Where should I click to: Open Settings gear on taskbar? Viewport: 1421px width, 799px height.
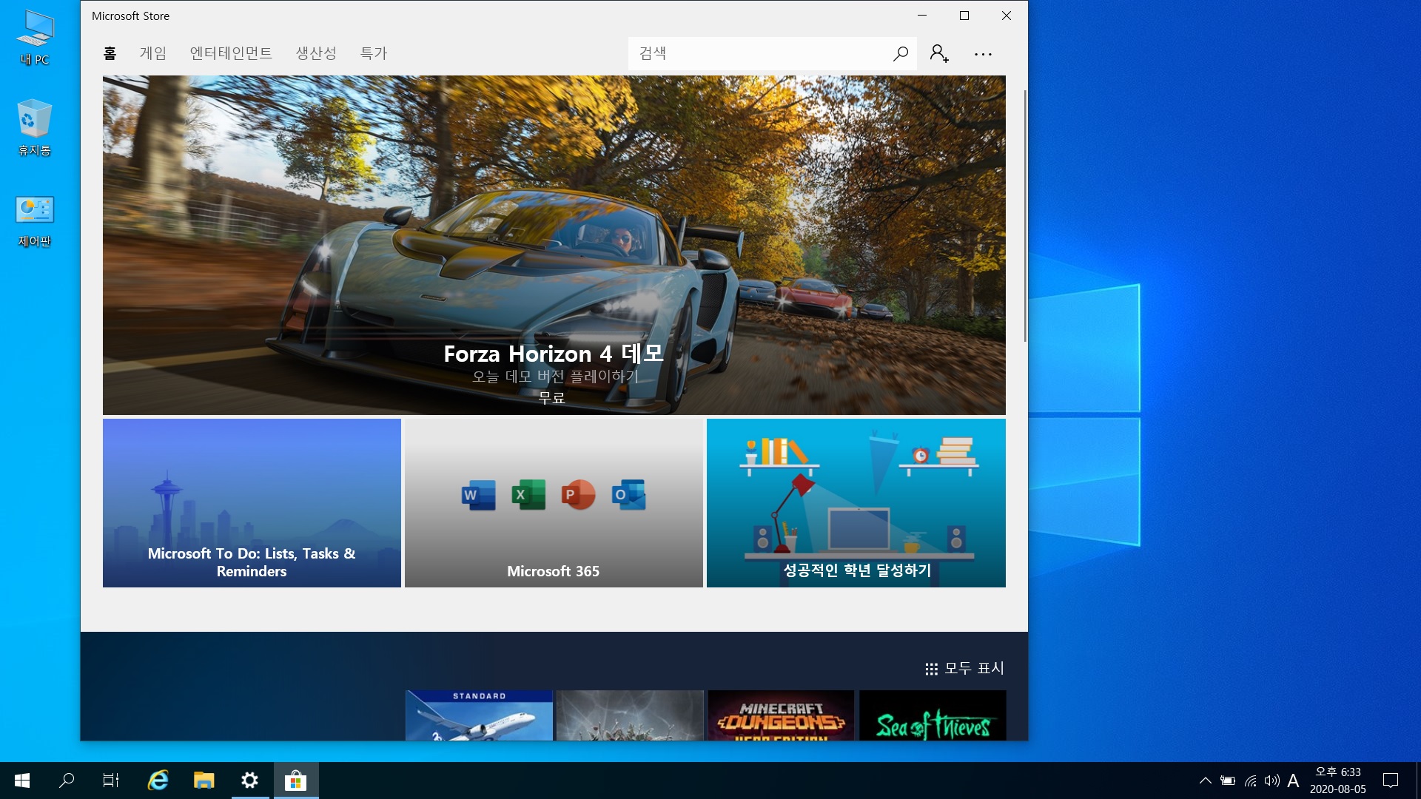(250, 781)
